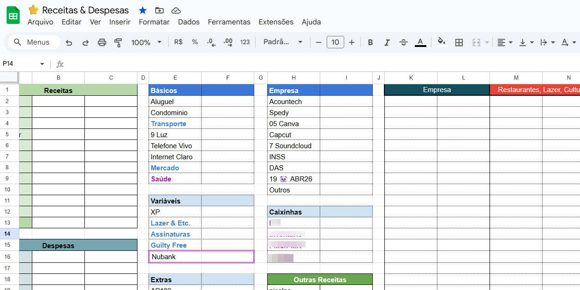
Task: Select the Aluguel cell
Action: (x=175, y=101)
